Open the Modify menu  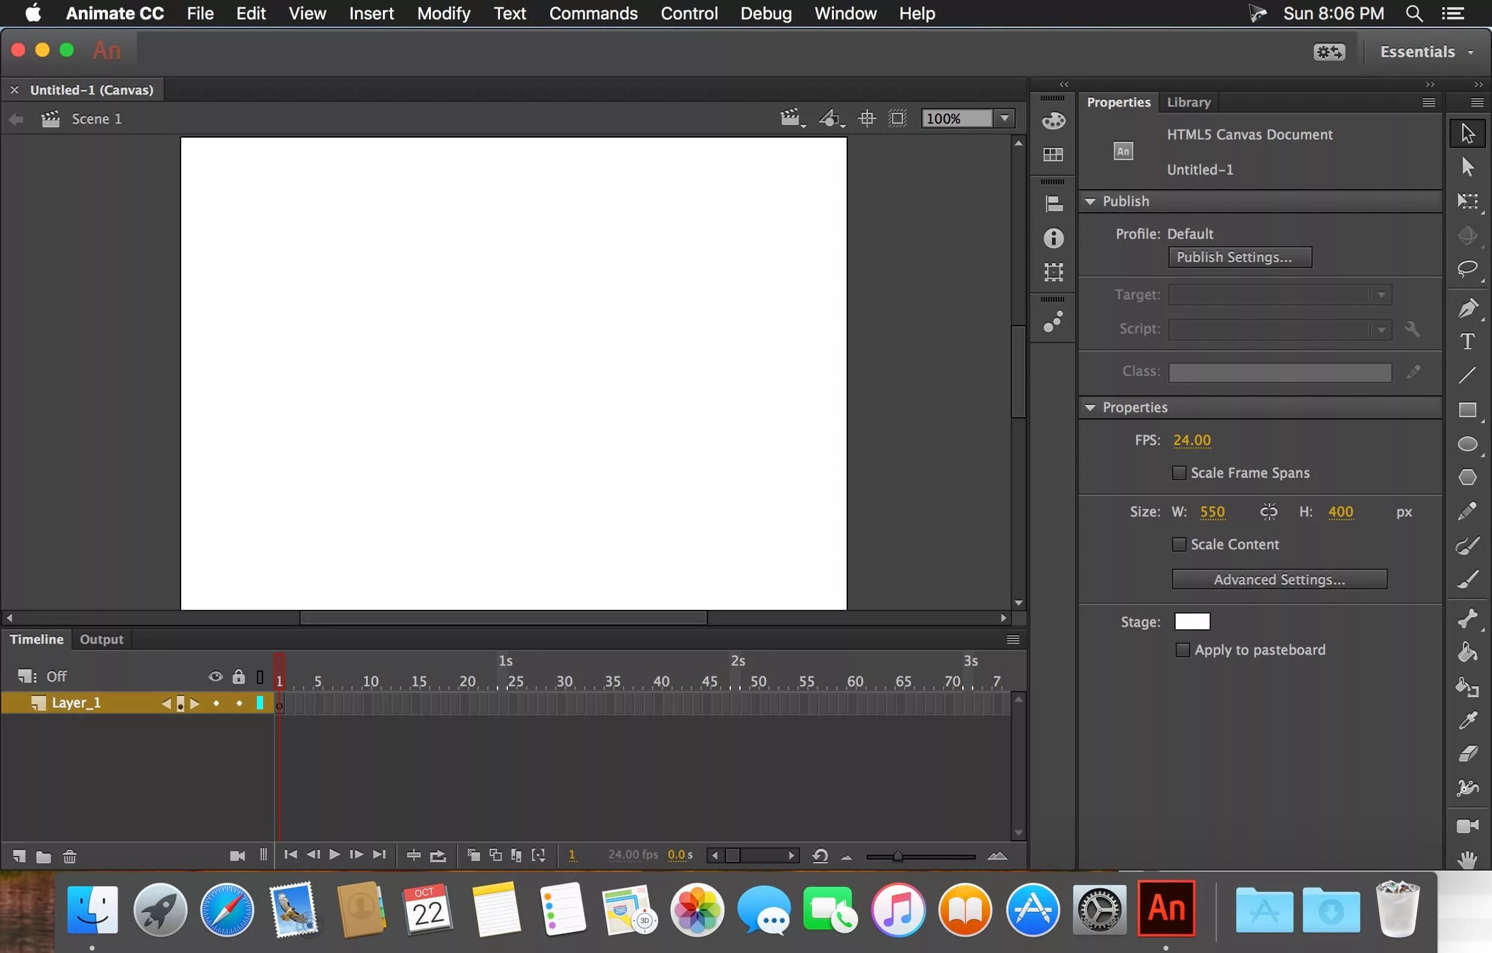pos(443,13)
